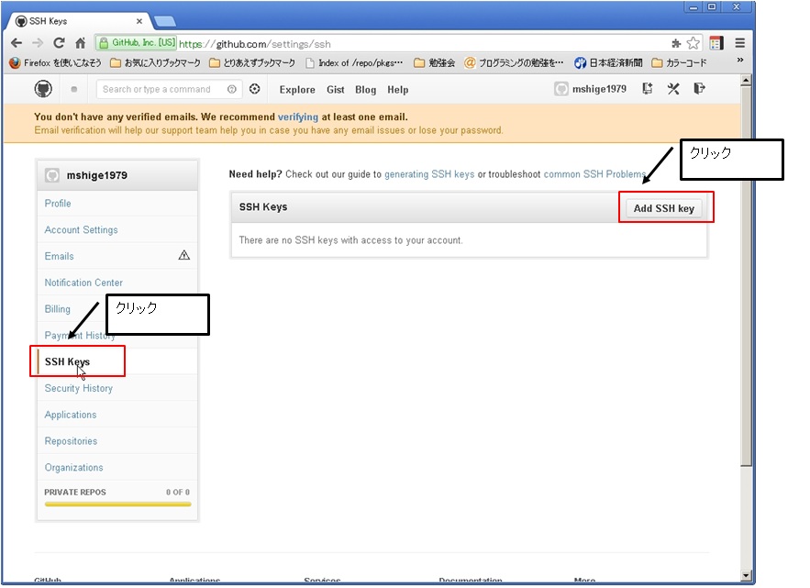This screenshot has height=588, width=810.
Task: Click the vertical scrollbar thumb
Action: coord(746,277)
